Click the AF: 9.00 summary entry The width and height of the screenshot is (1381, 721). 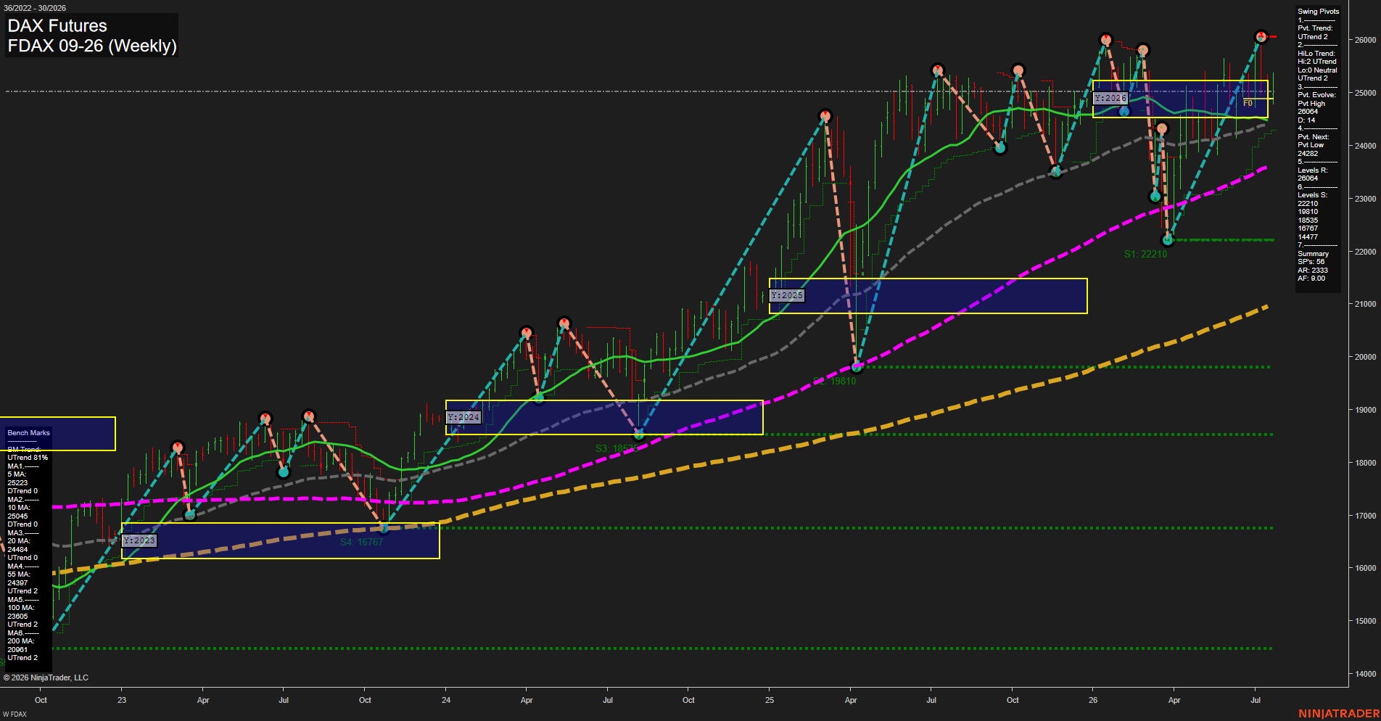(1311, 279)
